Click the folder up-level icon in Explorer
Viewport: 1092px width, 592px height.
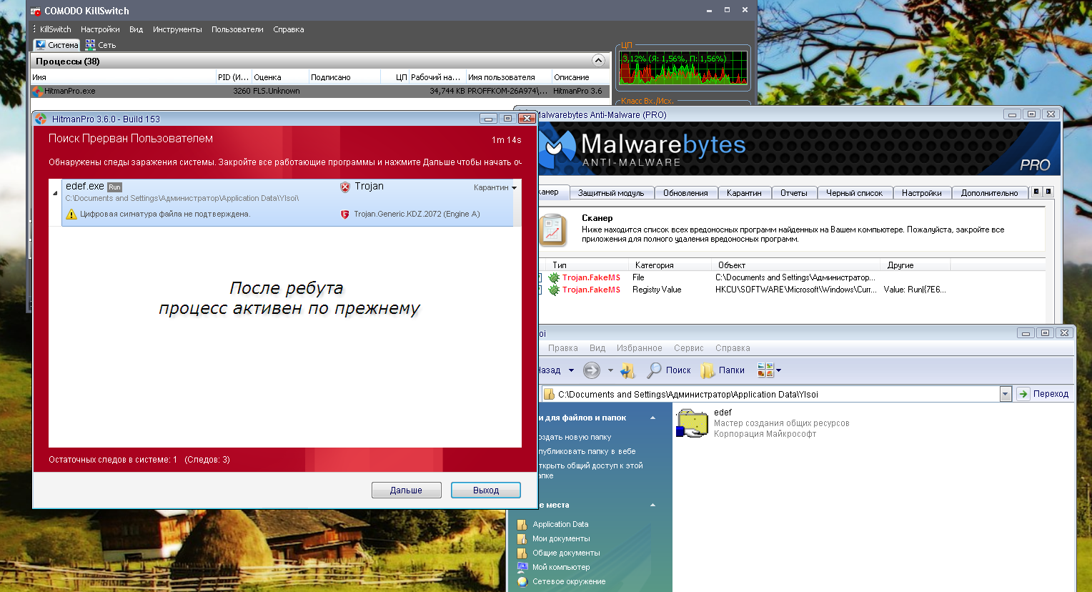tap(627, 370)
